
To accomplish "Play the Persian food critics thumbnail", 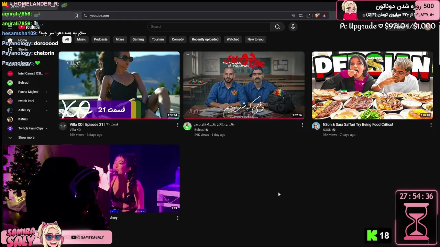I will pyautogui.click(x=372, y=85).
